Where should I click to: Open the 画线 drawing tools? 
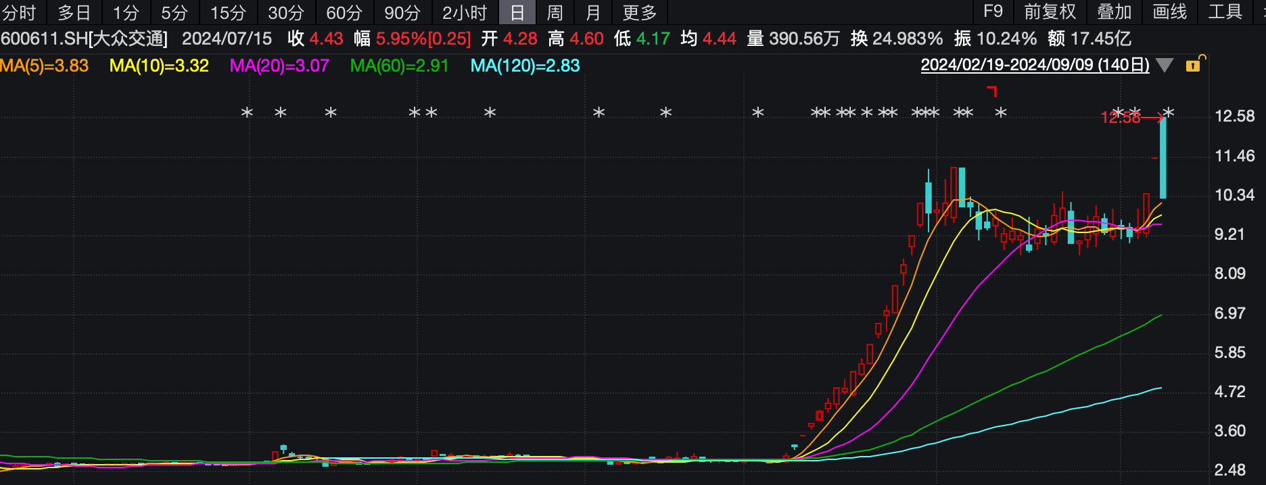pos(1169,11)
